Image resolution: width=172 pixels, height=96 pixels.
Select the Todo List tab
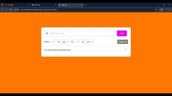[x=70, y=5]
